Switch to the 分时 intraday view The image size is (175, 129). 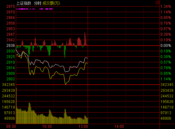pos(37,3)
